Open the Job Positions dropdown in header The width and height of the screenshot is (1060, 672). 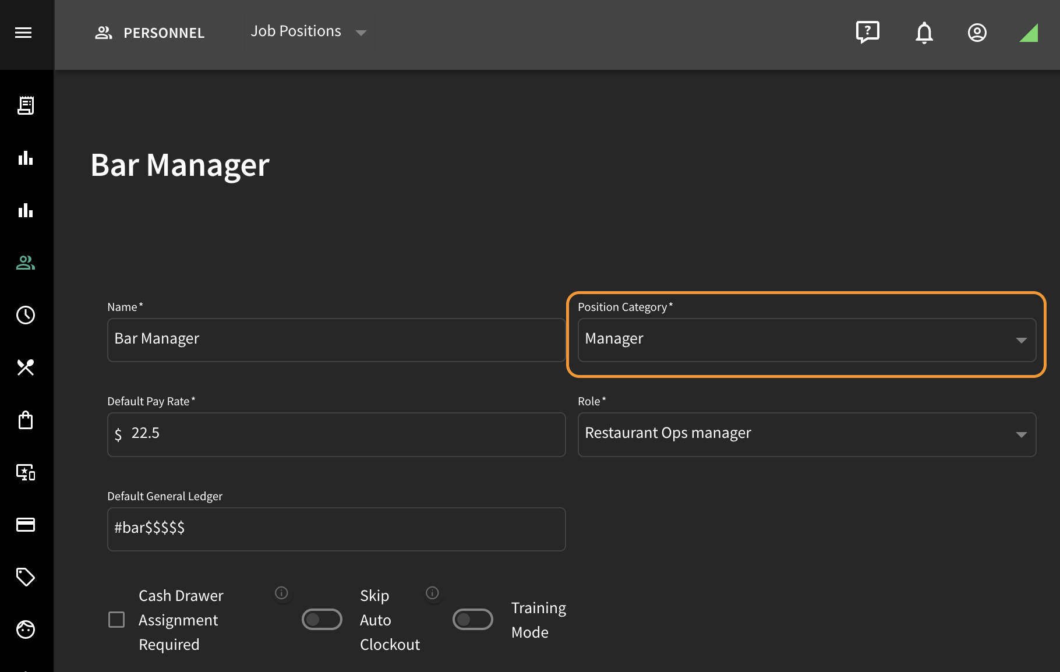click(x=309, y=32)
